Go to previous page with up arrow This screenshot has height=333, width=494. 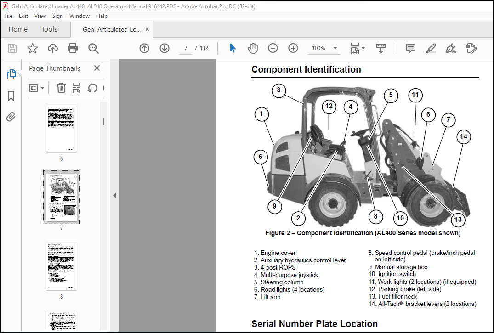(144, 48)
